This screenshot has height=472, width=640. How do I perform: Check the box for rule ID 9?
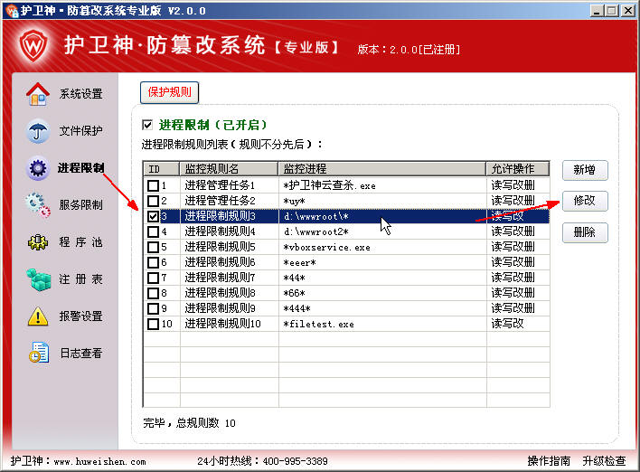coord(153,308)
